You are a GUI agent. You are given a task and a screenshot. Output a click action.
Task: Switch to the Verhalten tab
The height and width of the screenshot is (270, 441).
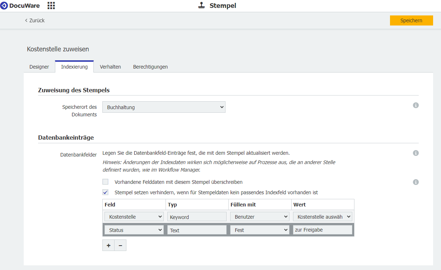pos(110,67)
